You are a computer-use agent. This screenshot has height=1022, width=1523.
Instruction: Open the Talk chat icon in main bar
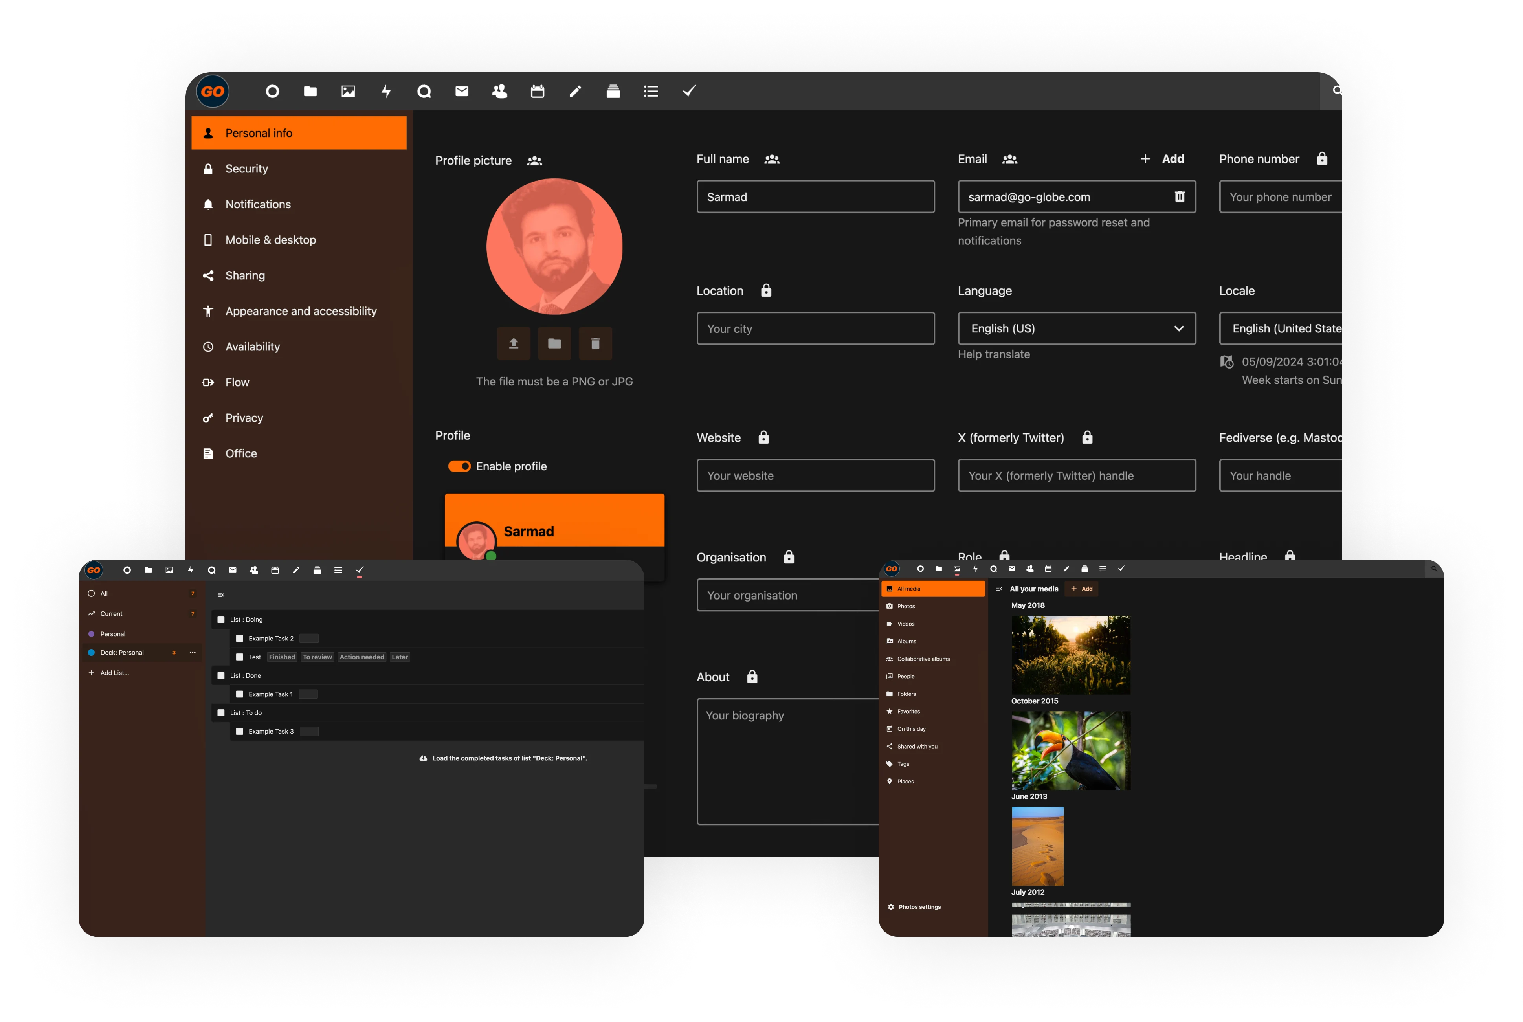424,91
